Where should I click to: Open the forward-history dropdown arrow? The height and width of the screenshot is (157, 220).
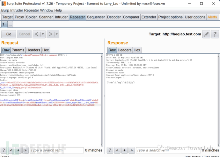(57, 34)
